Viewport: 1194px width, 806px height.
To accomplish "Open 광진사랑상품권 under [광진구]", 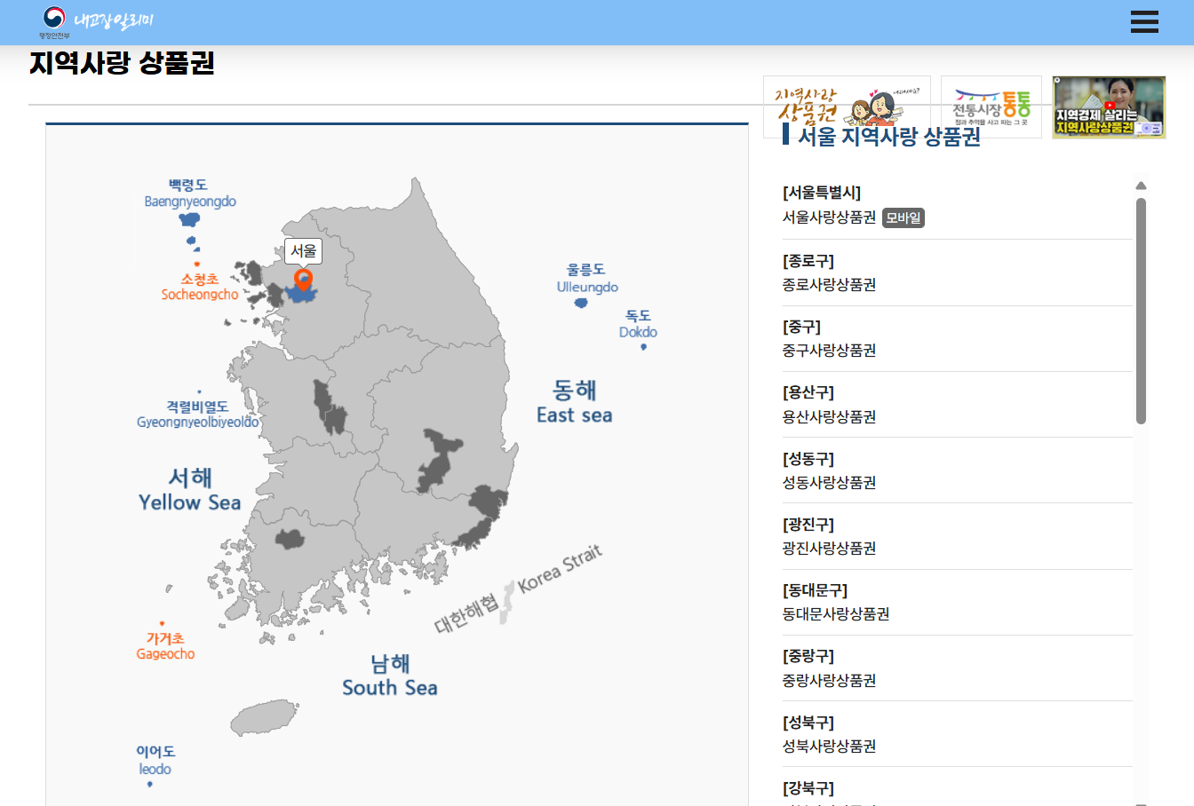I will click(x=829, y=548).
